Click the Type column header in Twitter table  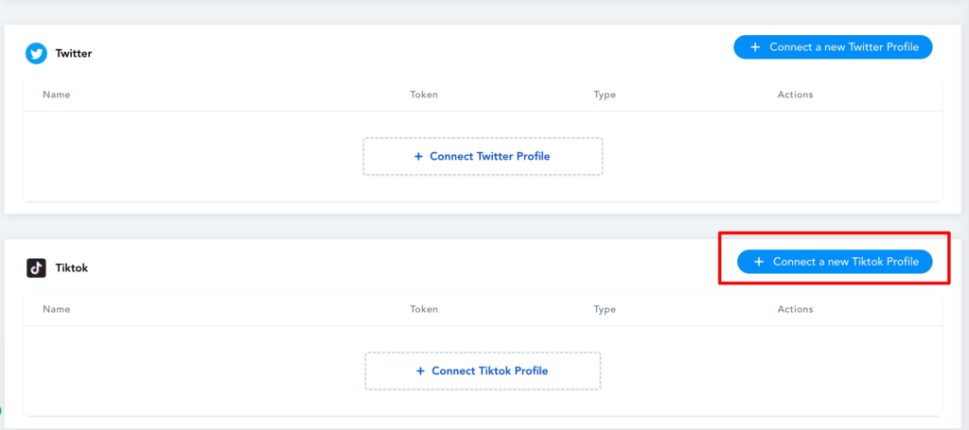coord(605,95)
